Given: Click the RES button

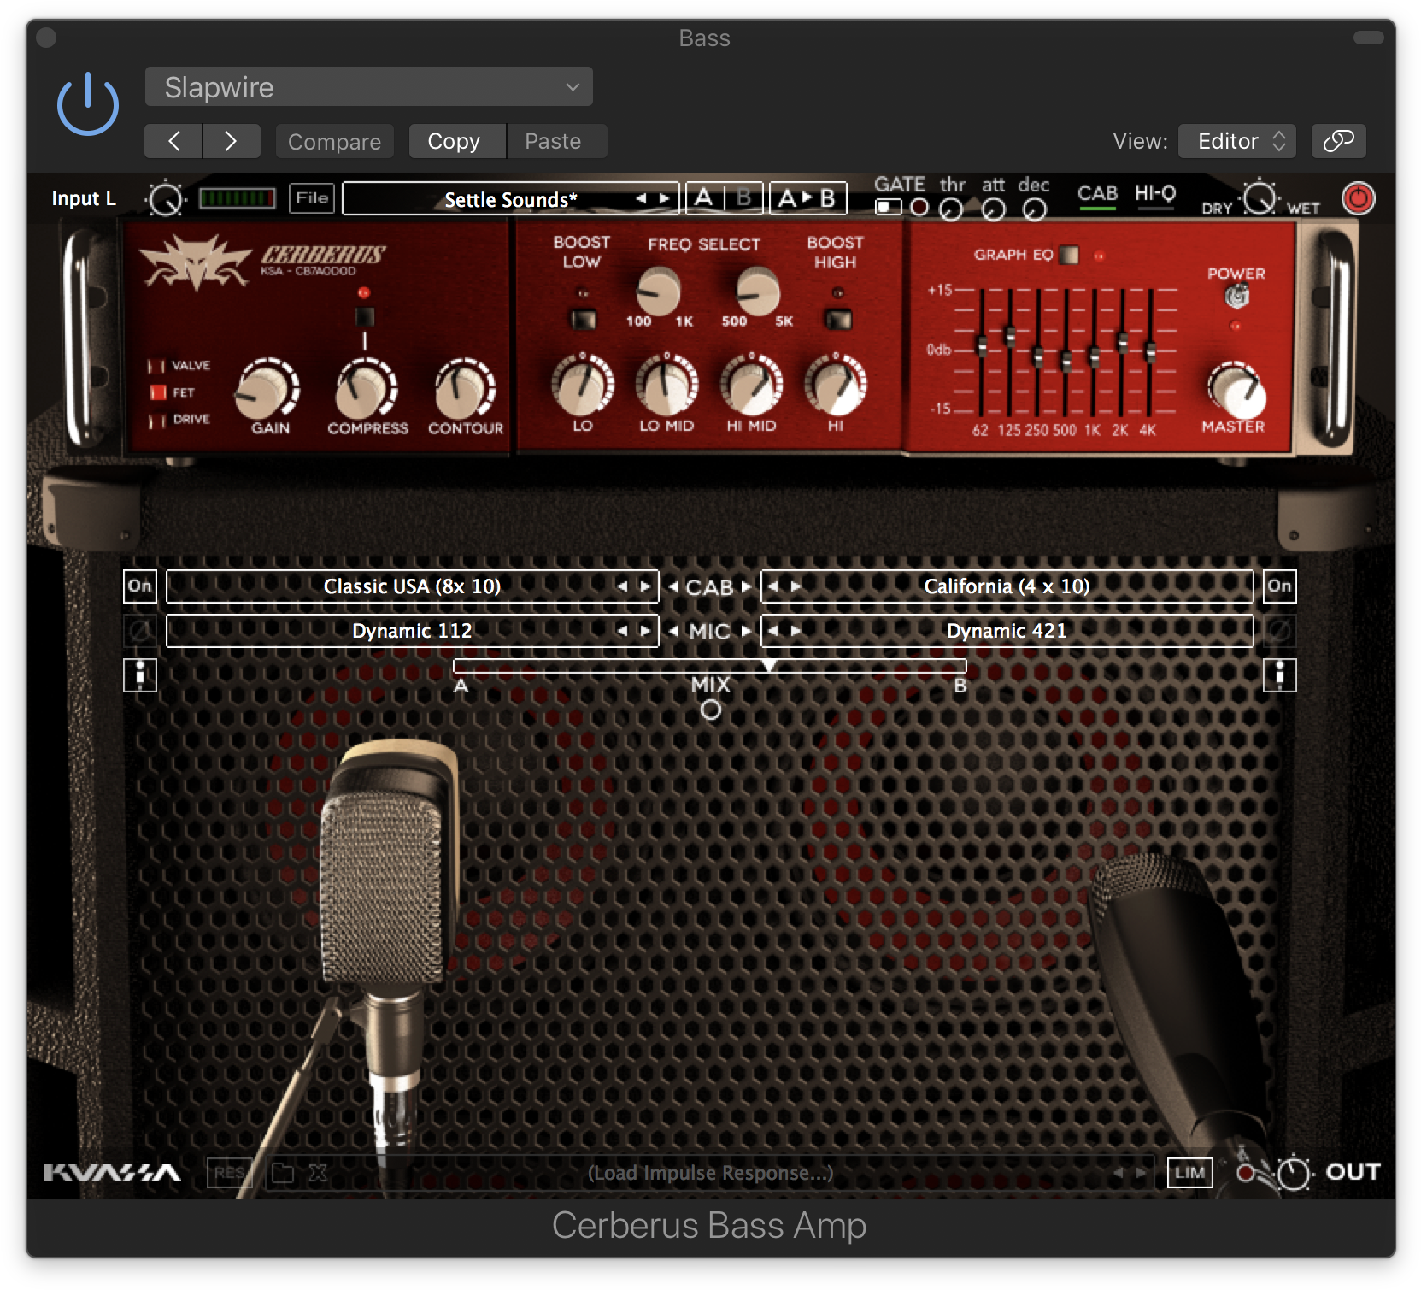Looking at the screenshot, I should tap(229, 1173).
